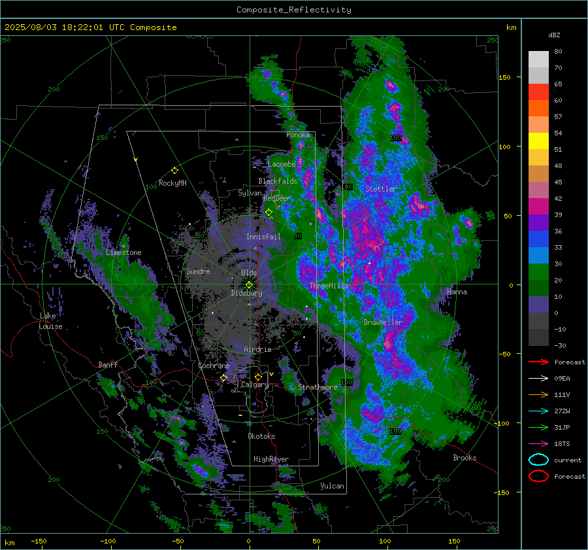This screenshot has width=588, height=550.
Task: Click the magenta 18TS arrow icon
Action: [538, 444]
